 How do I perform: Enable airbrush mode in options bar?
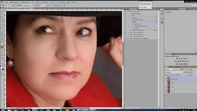(48, 5)
